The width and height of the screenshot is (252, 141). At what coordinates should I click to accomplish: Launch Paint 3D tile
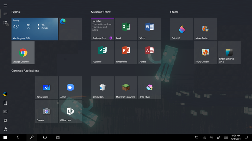coord(182,29)
